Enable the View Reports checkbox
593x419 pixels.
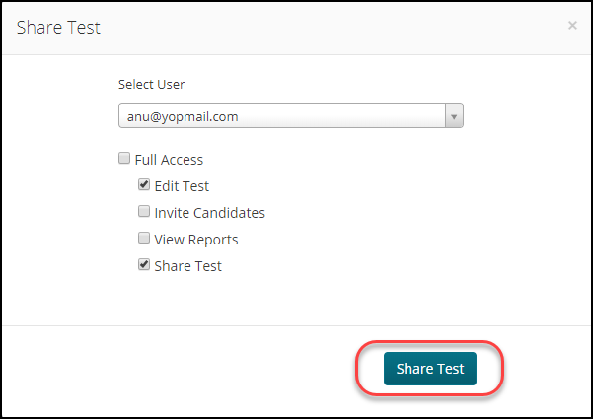[144, 238]
